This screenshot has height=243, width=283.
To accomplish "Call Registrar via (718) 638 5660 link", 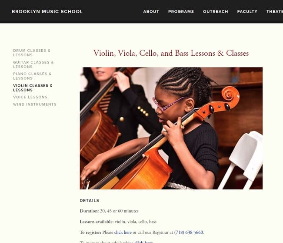I will pyautogui.click(x=189, y=233).
